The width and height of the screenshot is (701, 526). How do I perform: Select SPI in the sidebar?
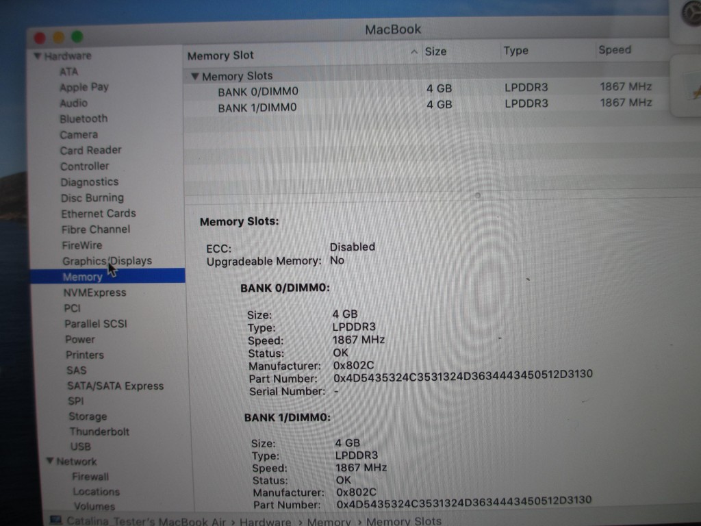(x=76, y=401)
